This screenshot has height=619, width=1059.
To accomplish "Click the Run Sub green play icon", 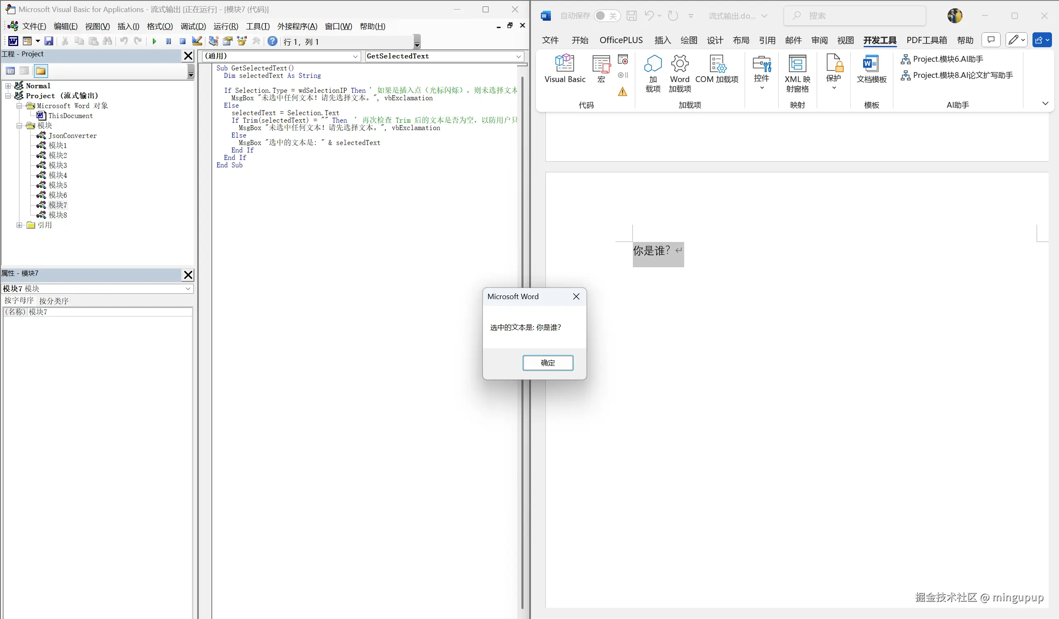I will coord(154,41).
